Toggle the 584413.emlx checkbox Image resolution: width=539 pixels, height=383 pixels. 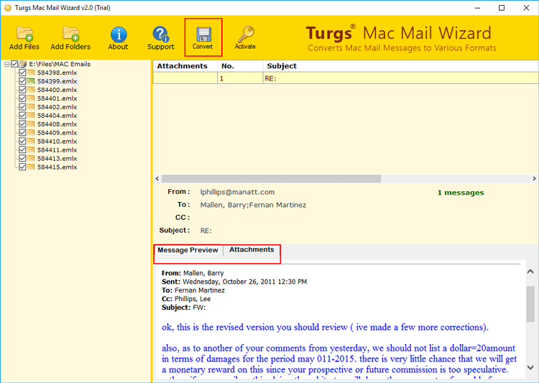(22, 159)
